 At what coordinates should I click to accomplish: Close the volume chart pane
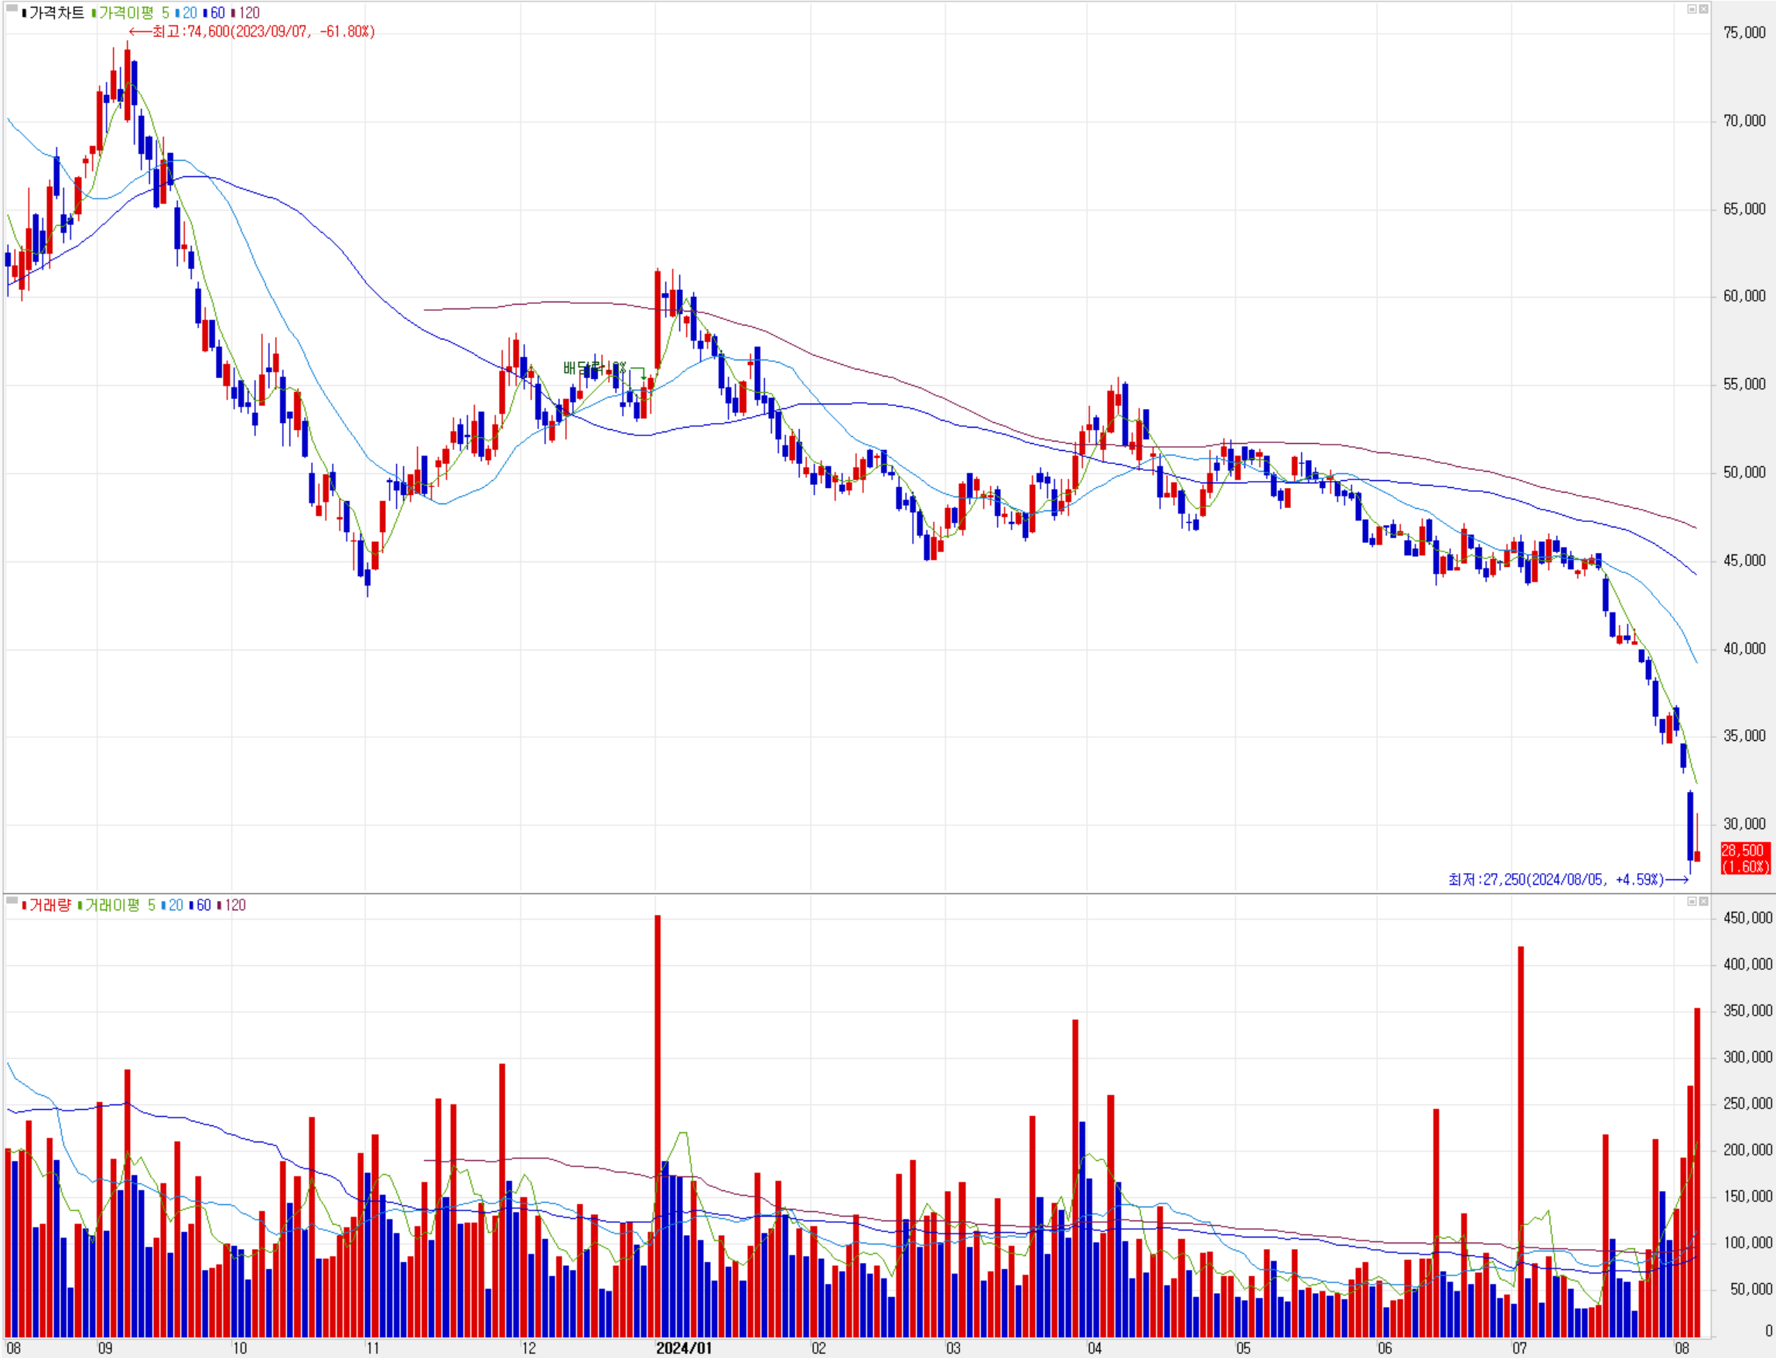tap(1703, 901)
